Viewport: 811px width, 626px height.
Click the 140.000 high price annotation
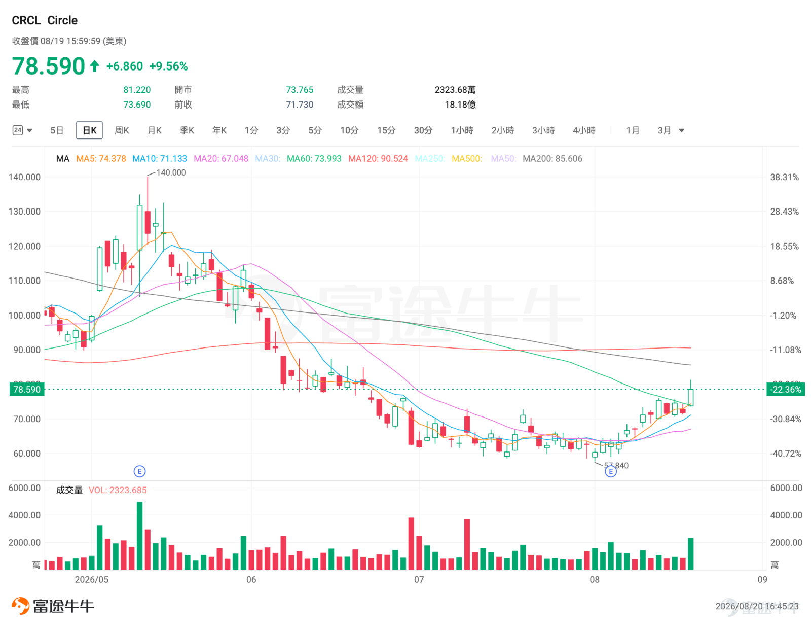point(171,172)
